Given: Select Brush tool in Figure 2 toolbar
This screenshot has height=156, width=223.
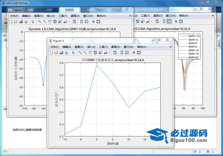Looking at the screenshot, I should coord(148,22).
